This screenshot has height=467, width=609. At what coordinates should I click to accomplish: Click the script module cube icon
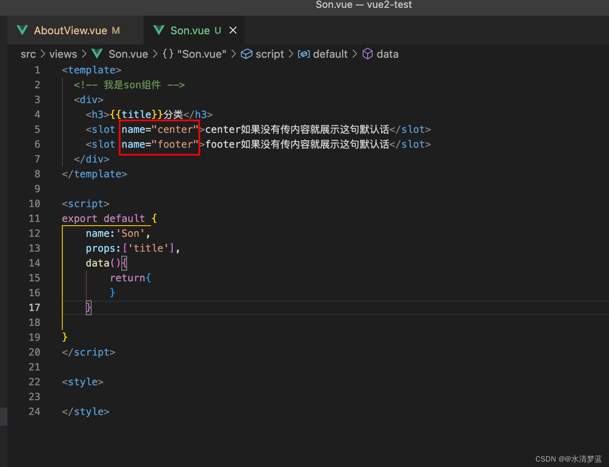247,54
